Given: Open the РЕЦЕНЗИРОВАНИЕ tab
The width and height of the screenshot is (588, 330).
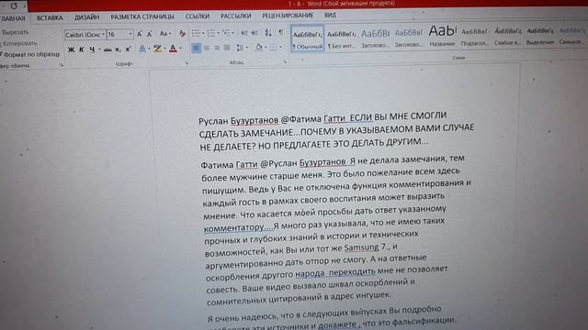Looking at the screenshot, I should click(x=288, y=16).
